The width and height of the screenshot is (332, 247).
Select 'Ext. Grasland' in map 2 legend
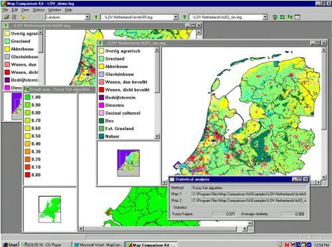pyautogui.click(x=120, y=128)
